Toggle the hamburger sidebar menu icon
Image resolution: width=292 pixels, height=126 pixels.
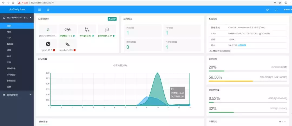(39, 9)
